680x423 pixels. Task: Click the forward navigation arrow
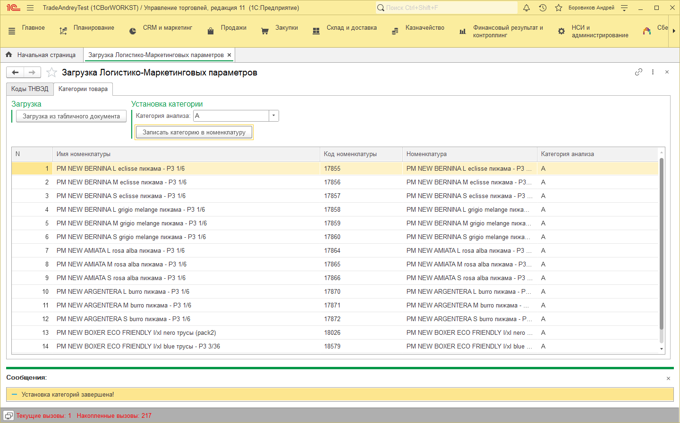click(32, 72)
